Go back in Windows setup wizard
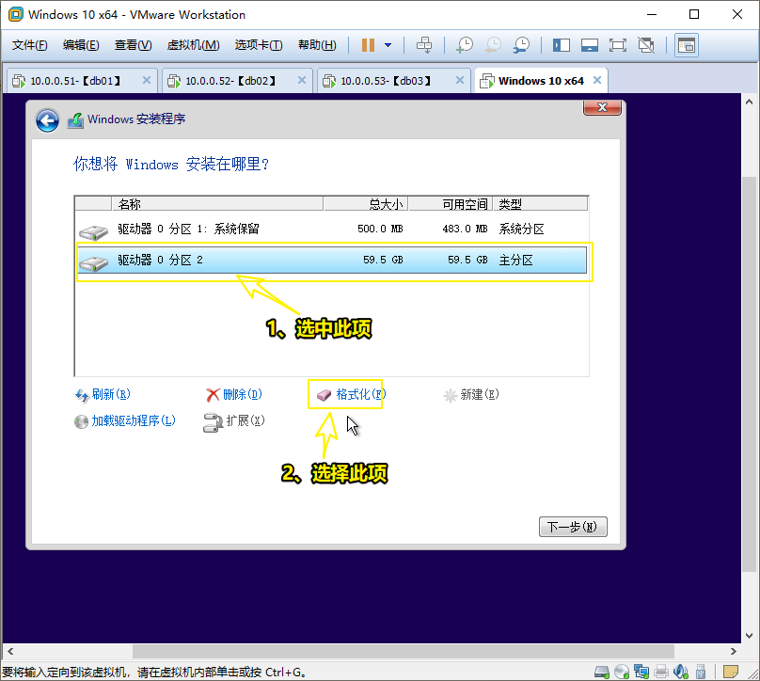This screenshot has height=681, width=760. coord(47,120)
